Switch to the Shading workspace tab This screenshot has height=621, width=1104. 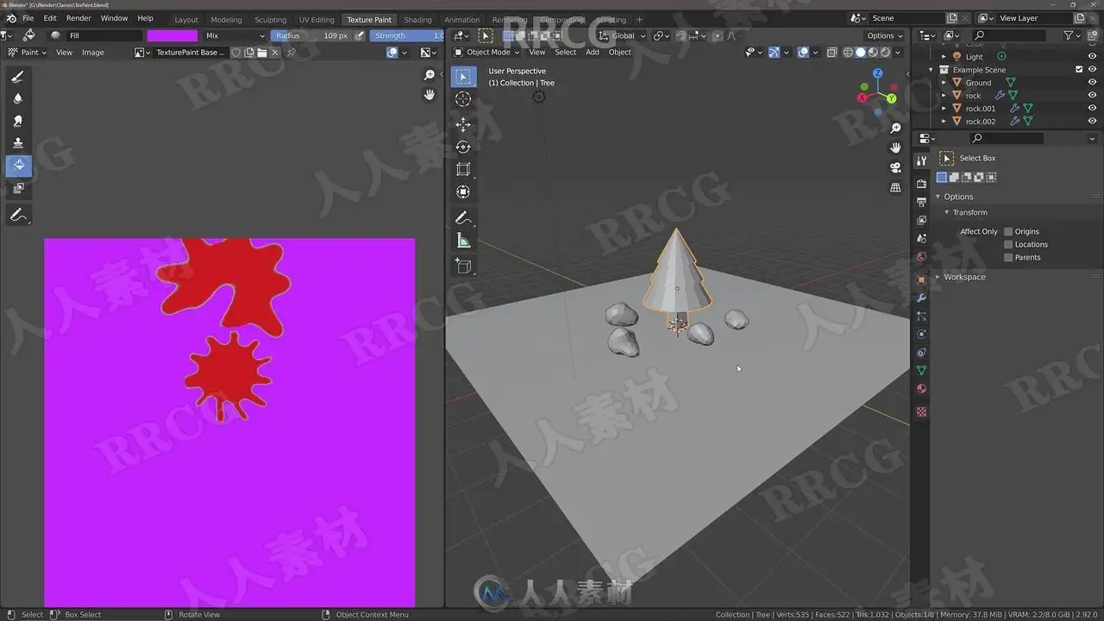coord(417,19)
